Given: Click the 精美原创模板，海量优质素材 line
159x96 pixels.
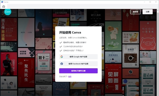Looking at the screenshot, I should pyautogui.click(x=75, y=42).
